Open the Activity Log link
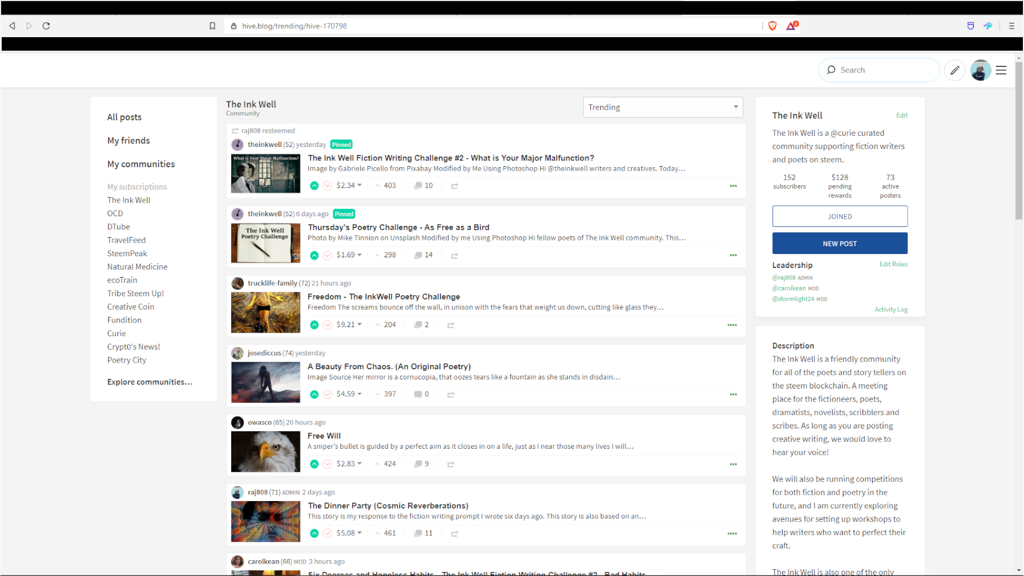Image resolution: width=1024 pixels, height=576 pixels. tap(891, 310)
